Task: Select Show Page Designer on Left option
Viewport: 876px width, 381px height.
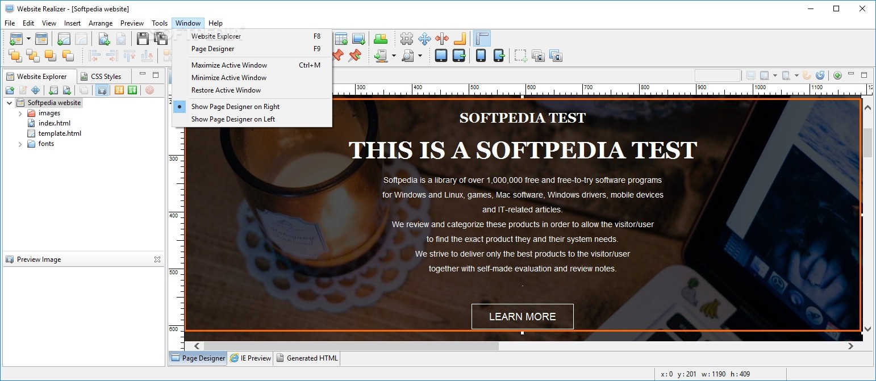Action: pyautogui.click(x=252, y=119)
